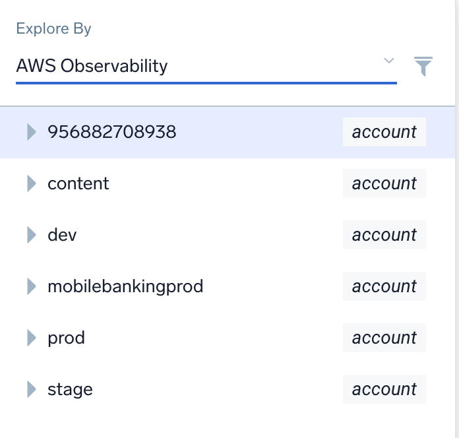Expand the prod account arrow

click(x=31, y=338)
